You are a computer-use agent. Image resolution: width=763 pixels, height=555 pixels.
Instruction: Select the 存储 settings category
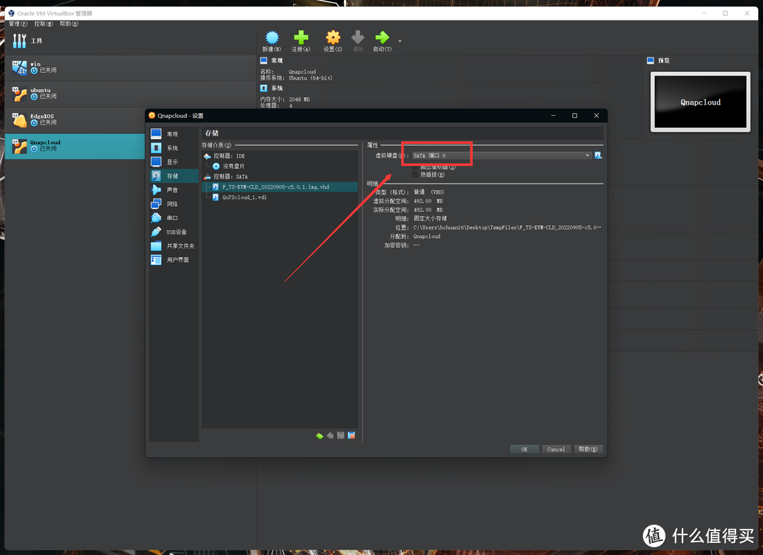174,176
